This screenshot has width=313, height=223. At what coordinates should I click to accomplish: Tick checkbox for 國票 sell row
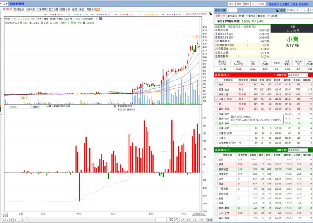point(216,165)
